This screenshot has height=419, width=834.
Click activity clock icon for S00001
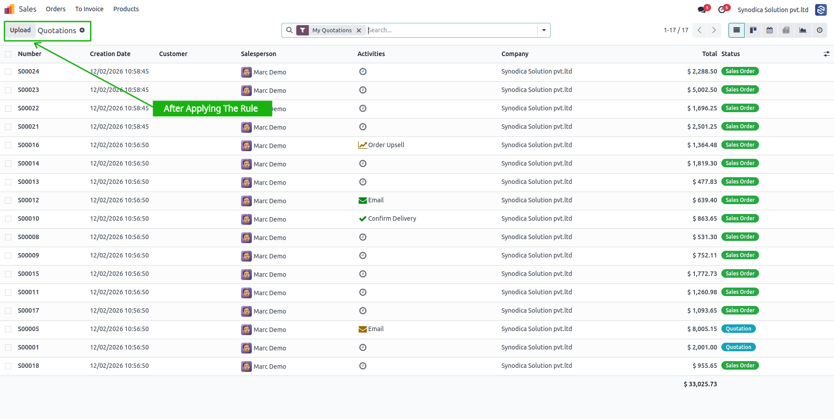(363, 347)
